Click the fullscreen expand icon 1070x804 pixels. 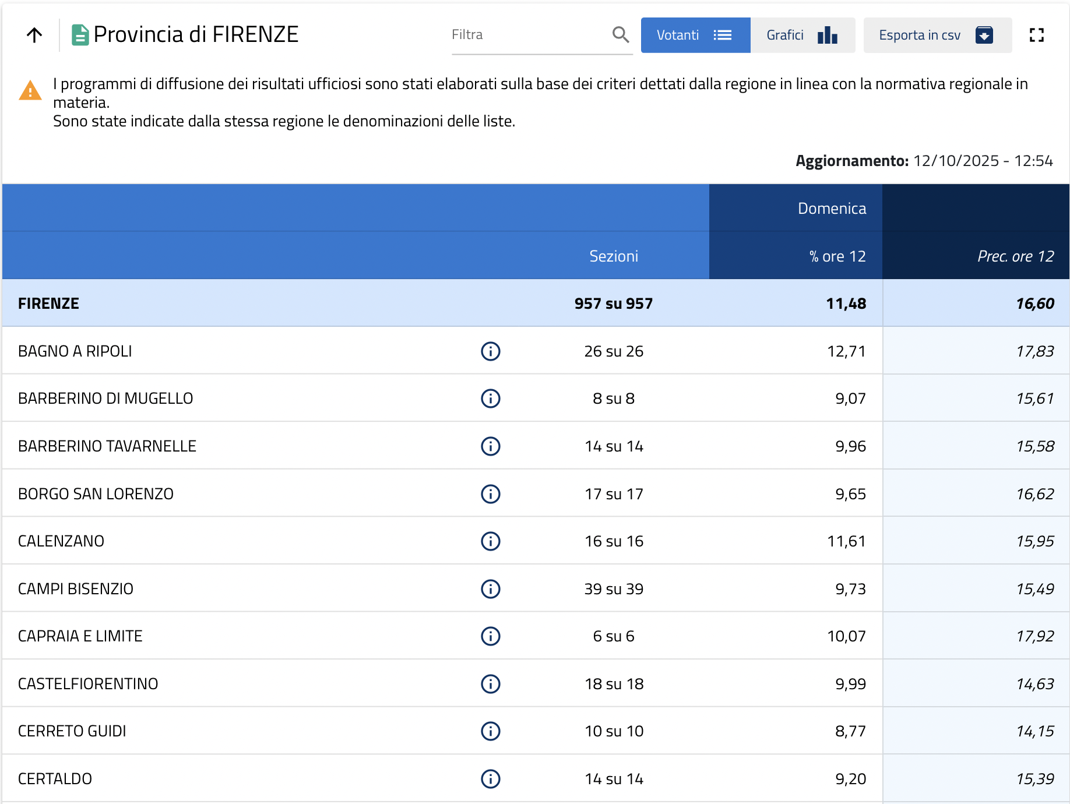coord(1036,35)
